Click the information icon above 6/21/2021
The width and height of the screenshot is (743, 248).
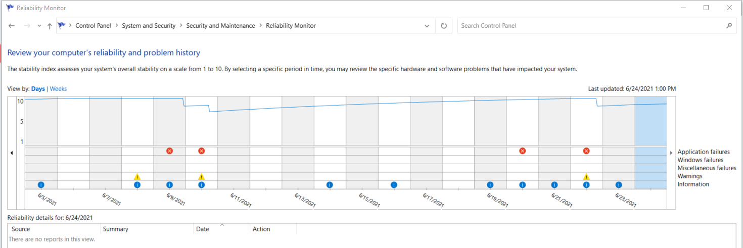[554, 185]
